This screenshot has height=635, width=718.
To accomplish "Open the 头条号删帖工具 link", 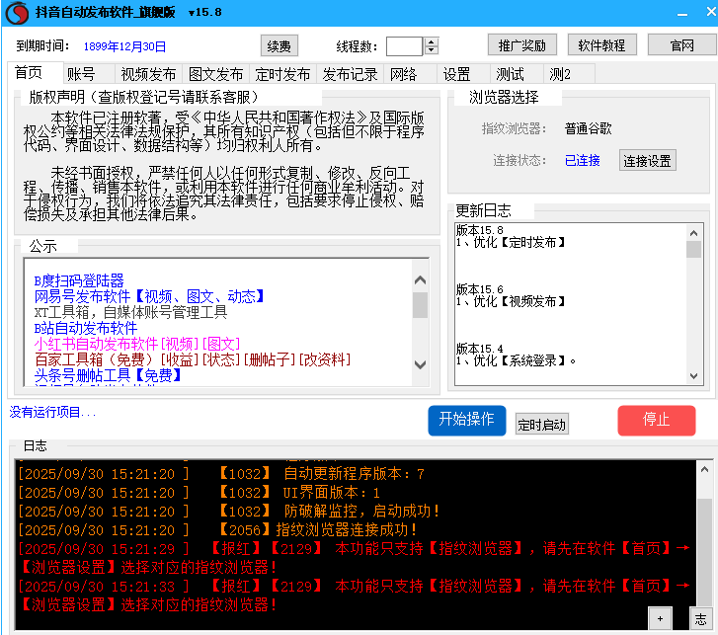I will pos(108,375).
